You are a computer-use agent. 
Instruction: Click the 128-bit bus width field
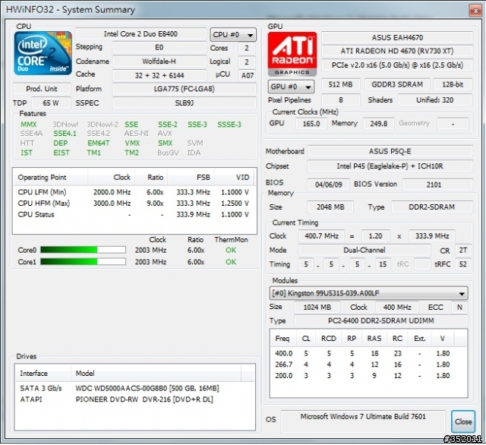[x=453, y=84]
